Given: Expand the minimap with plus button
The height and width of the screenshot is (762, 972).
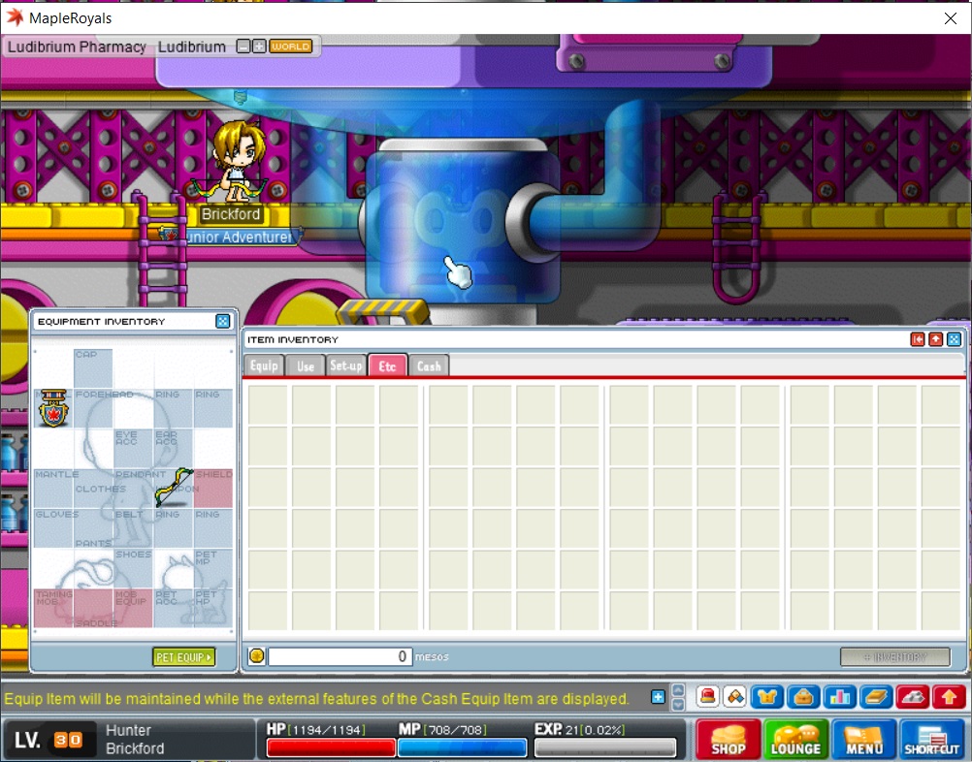Looking at the screenshot, I should point(258,47).
